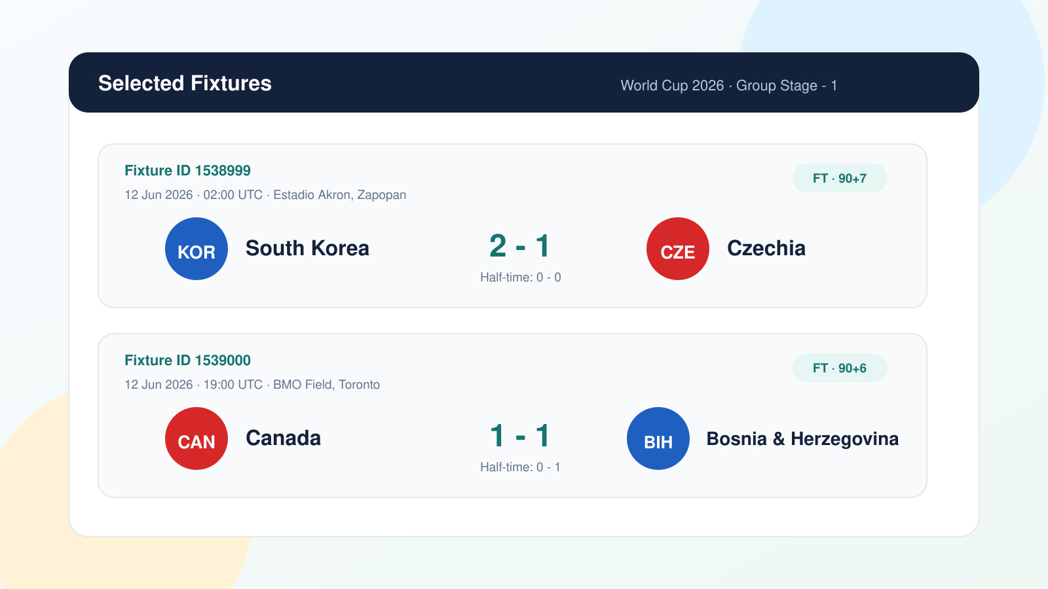Screen dimensions: 1048x589
Task: Click the BIH team badge
Action: 658,438
